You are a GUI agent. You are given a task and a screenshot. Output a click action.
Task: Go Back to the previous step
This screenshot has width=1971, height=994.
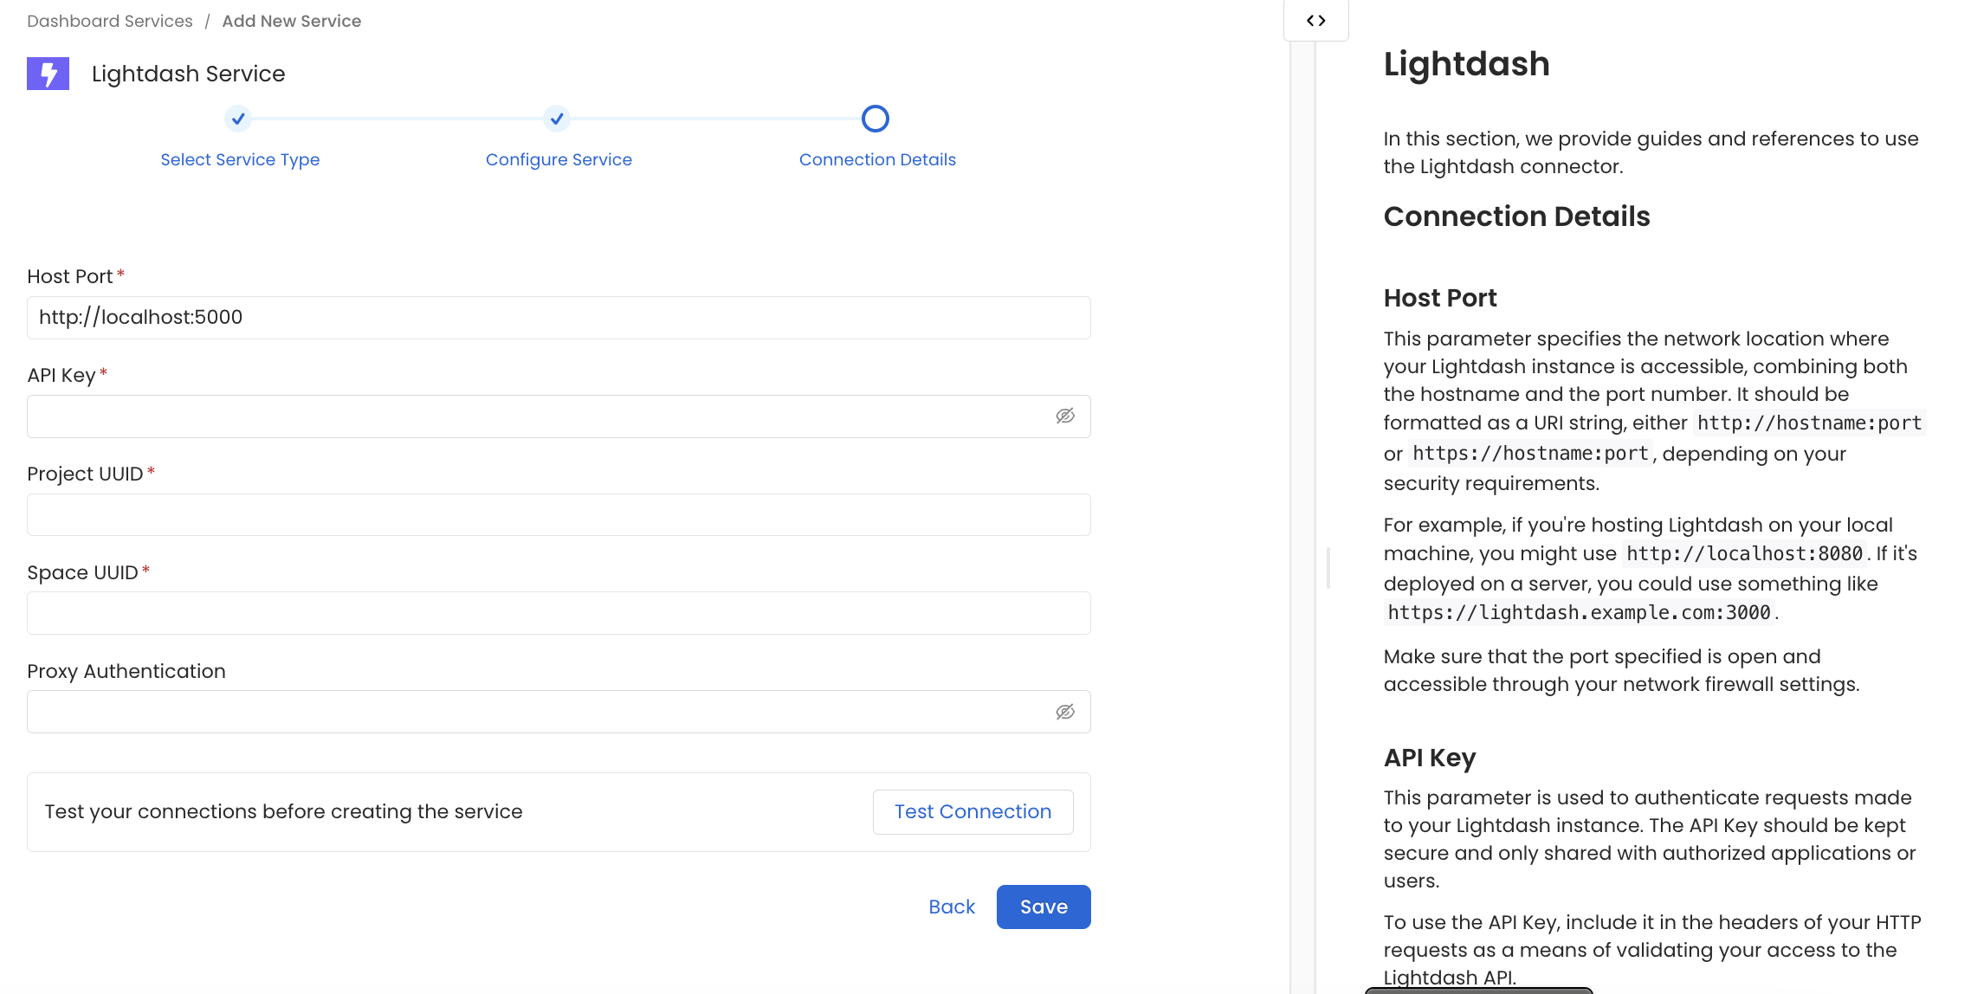click(951, 907)
